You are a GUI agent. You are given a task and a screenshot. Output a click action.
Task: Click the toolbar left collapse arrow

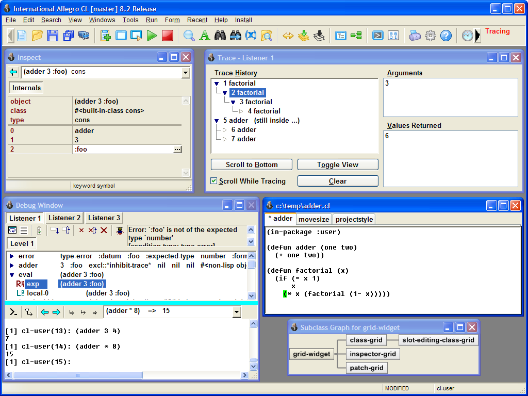coord(10,36)
